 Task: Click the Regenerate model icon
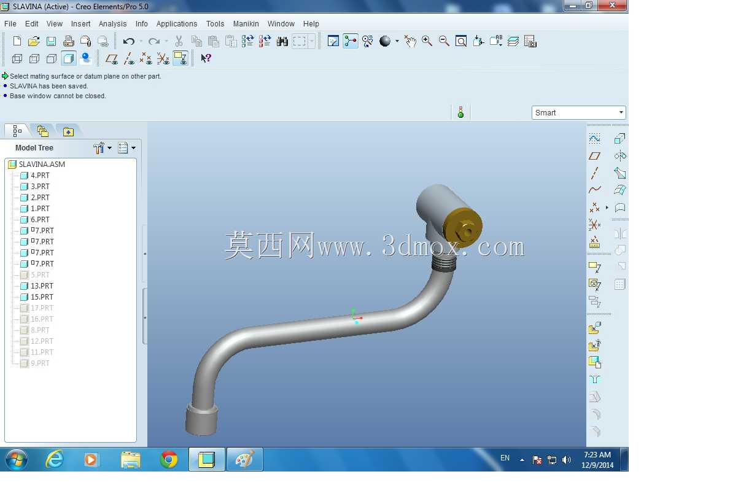(x=248, y=41)
